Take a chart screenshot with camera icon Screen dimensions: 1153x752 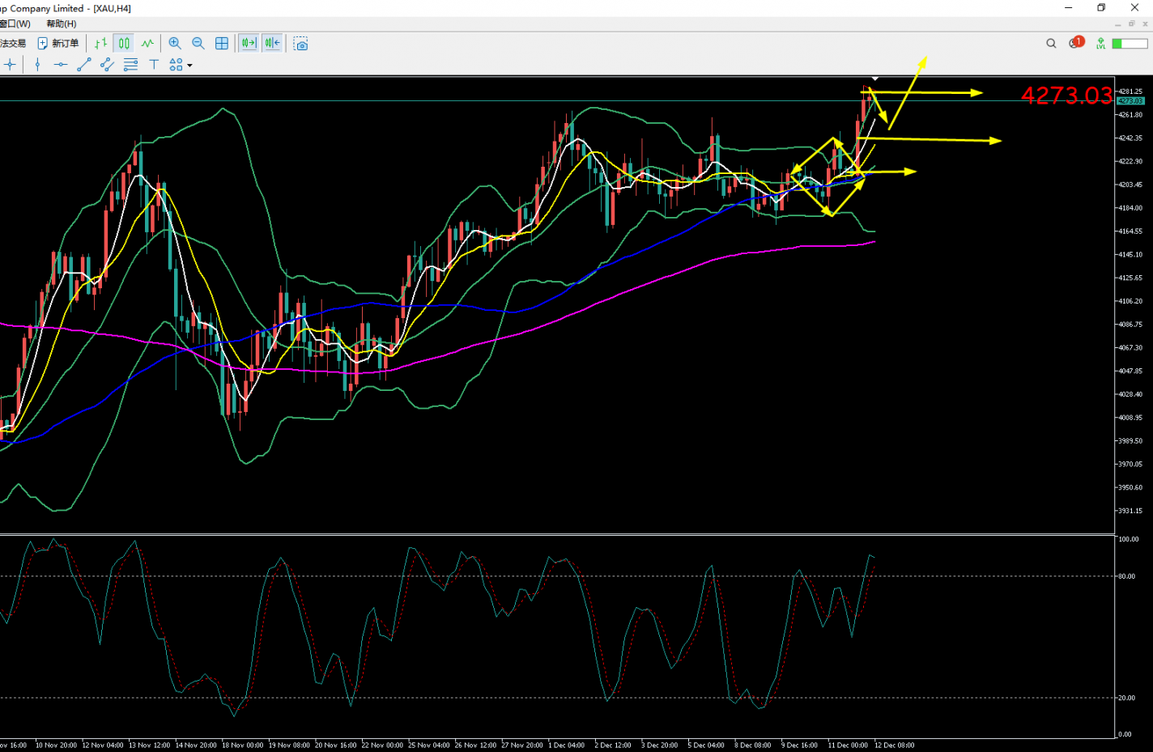click(300, 44)
